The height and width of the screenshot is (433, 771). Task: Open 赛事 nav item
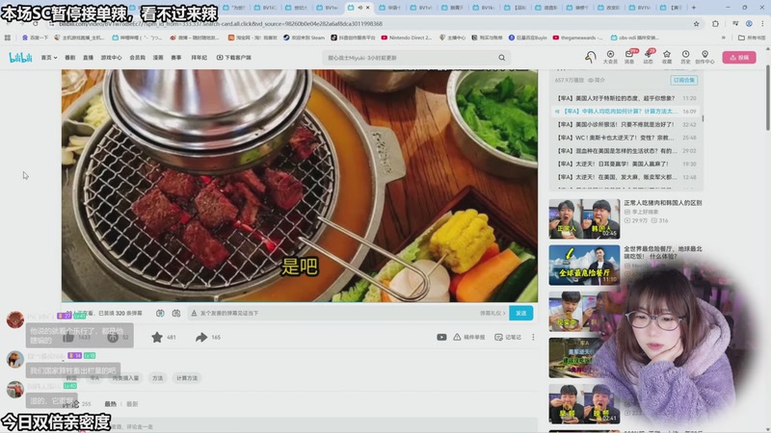click(176, 58)
